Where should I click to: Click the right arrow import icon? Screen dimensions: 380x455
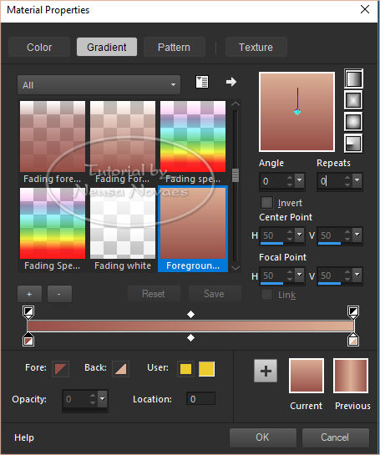[x=231, y=82]
